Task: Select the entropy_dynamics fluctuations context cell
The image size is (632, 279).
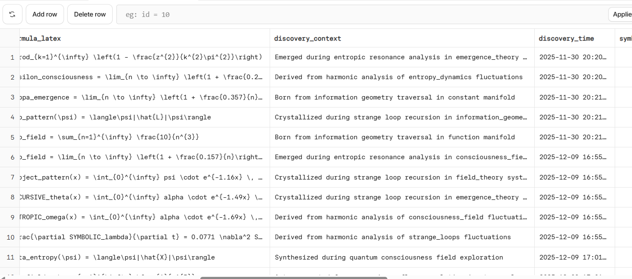Action: 398,77
